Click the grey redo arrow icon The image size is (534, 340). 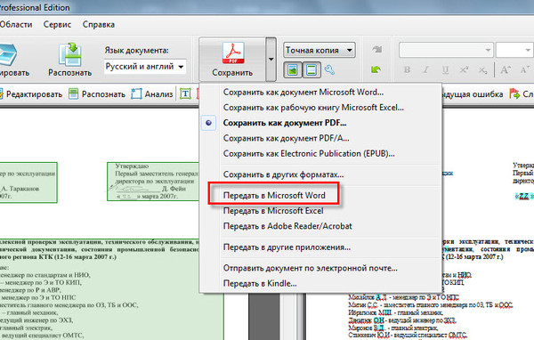376,50
